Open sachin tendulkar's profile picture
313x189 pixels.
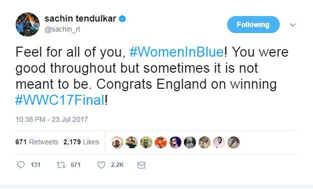point(28,25)
